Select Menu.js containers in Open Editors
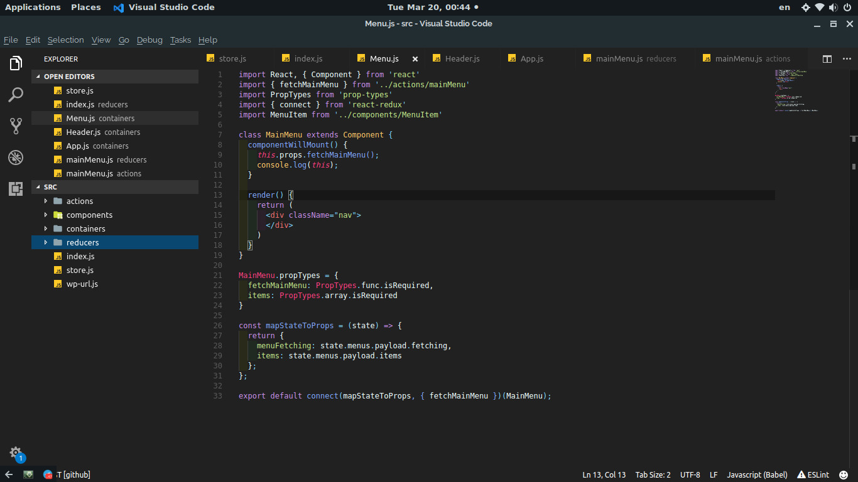This screenshot has height=482, width=858. click(115, 118)
